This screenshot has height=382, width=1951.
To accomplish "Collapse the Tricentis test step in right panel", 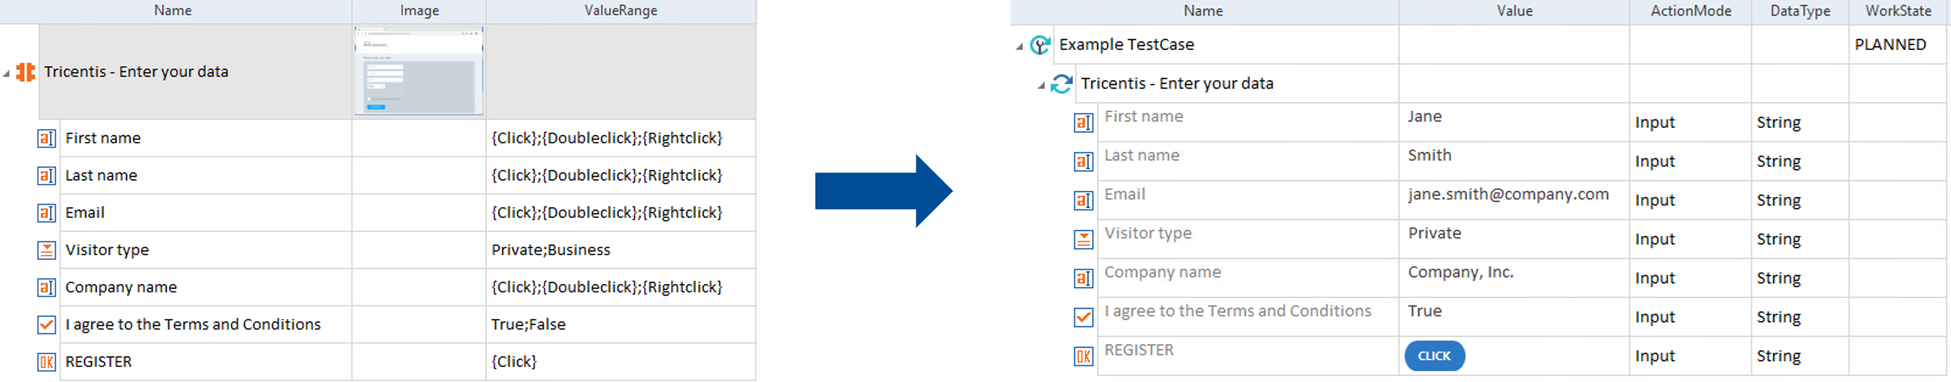I will (1041, 86).
